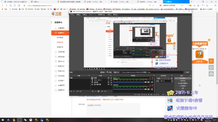This screenshot has height=122, width=218.
Task: Bookmark the page with the star icon
Action: click(24, 5)
